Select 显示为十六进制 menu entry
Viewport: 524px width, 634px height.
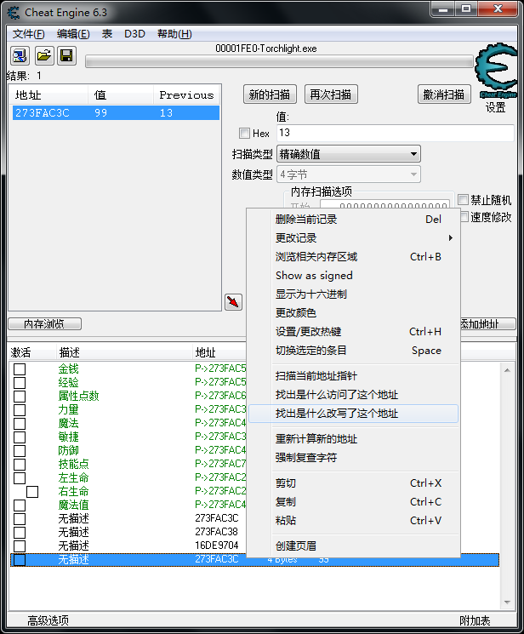click(x=353, y=294)
